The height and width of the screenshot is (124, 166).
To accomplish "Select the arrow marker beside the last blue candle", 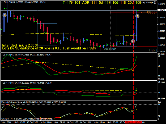I will [137, 16].
